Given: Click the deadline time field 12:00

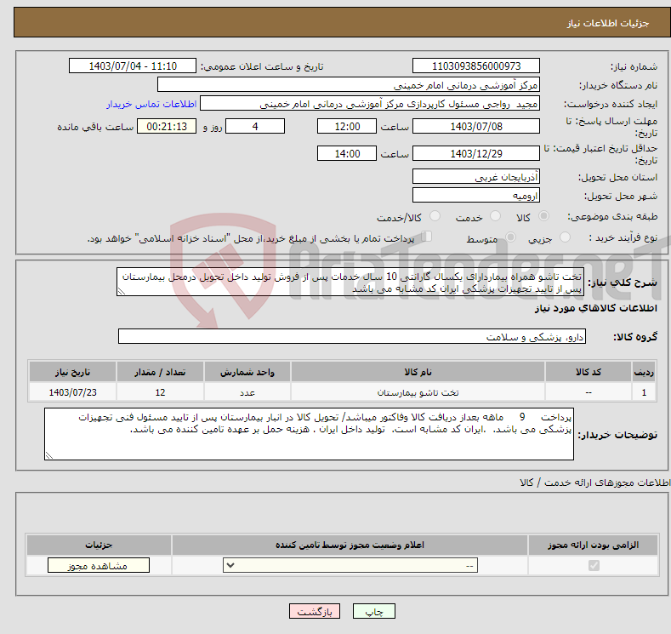Looking at the screenshot, I should 347,126.
